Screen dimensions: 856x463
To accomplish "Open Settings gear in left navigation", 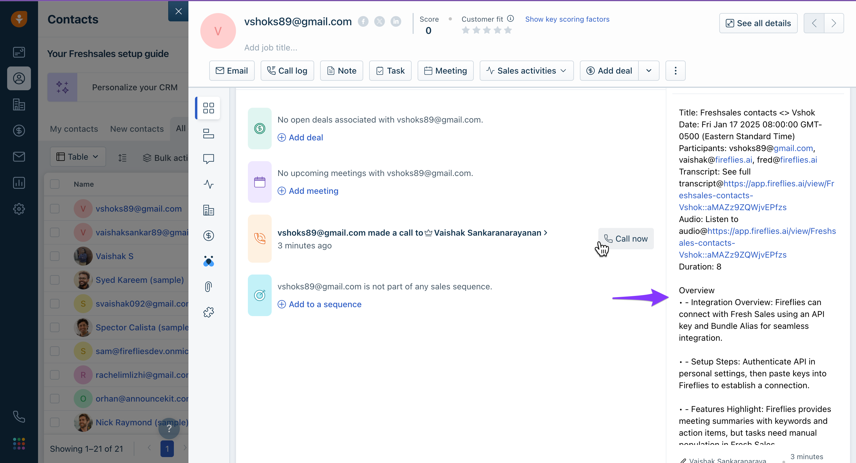I will click(x=19, y=209).
